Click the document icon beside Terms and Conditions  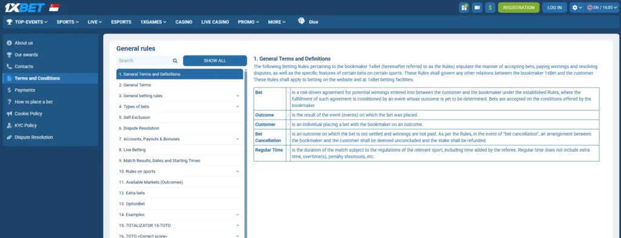coord(10,78)
